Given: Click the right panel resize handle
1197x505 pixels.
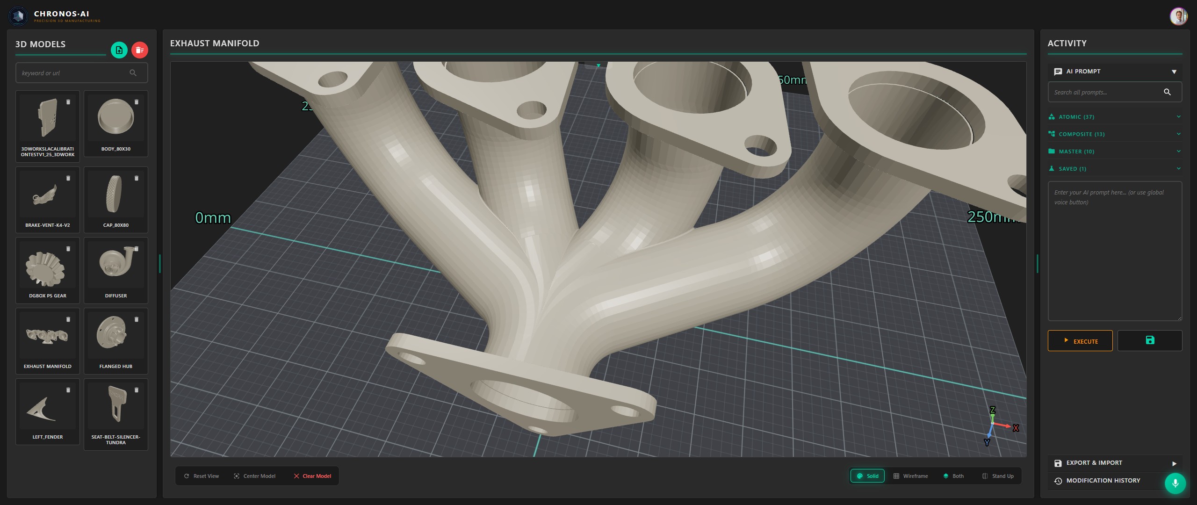Looking at the screenshot, I should [1037, 264].
